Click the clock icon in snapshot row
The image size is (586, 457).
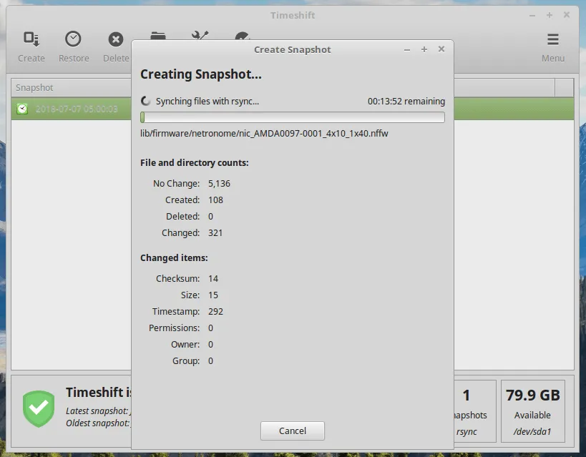[23, 109]
